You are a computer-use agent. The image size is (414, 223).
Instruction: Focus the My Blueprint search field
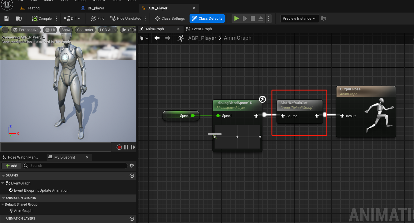pos(75,166)
